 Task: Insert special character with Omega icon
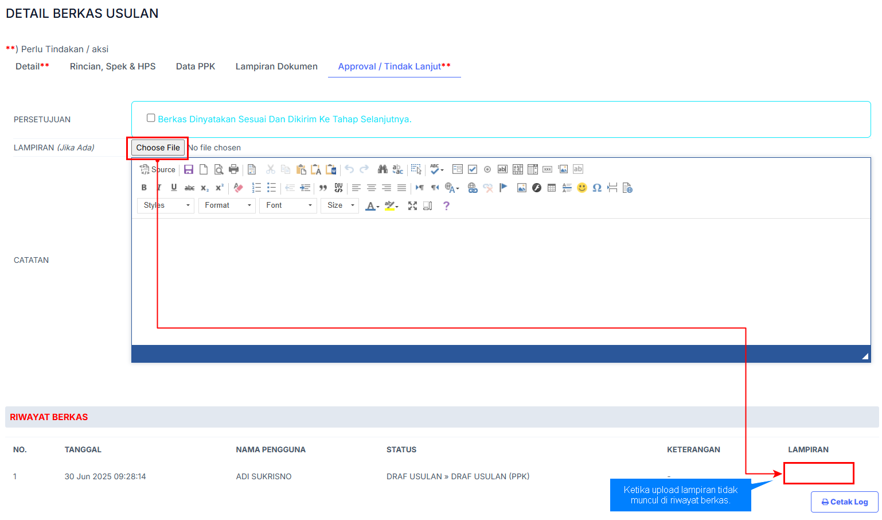coord(597,188)
